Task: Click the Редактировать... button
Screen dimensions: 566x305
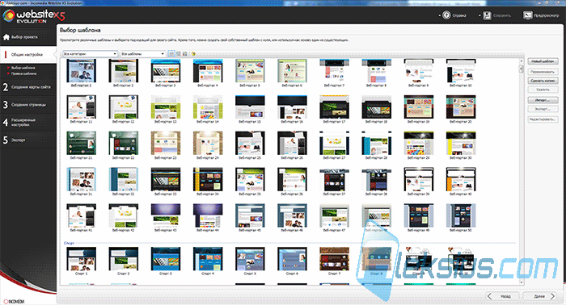Action: coord(543,119)
